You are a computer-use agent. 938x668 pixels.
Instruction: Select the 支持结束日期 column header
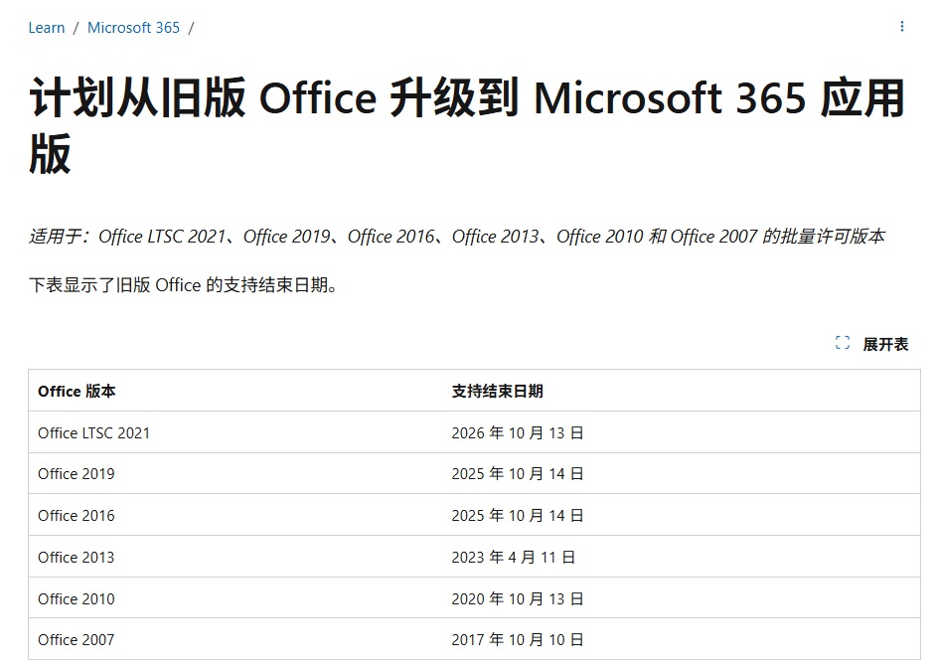[497, 392]
